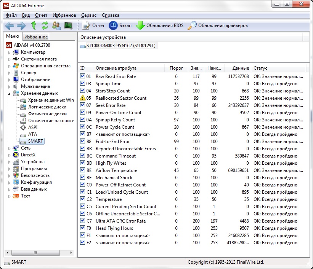The width and height of the screenshot is (313, 269).
Task: Toggle the Command Timeout checkbox
Action: 82,156
